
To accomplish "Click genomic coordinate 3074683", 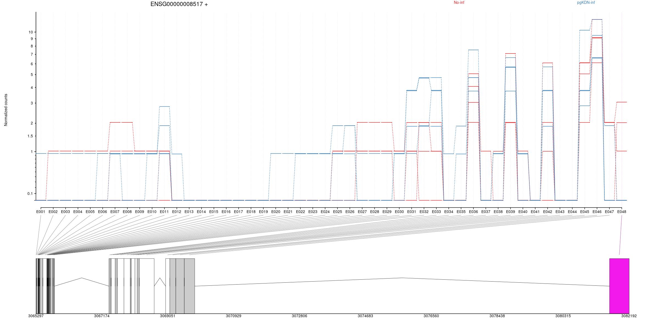I will pyautogui.click(x=365, y=316).
